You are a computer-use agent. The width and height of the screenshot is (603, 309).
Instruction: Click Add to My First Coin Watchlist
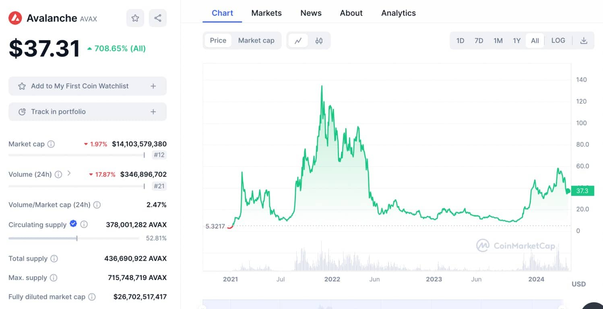tap(87, 86)
